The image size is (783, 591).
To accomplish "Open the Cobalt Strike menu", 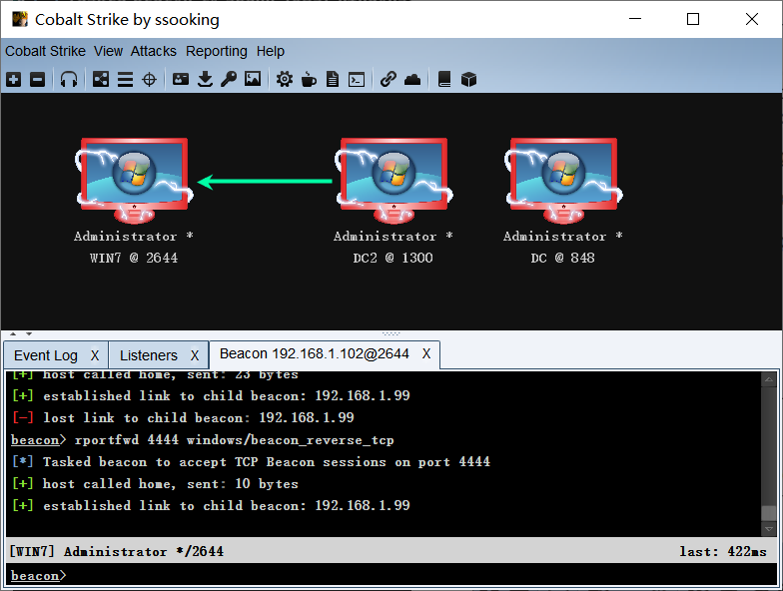I will [x=46, y=51].
